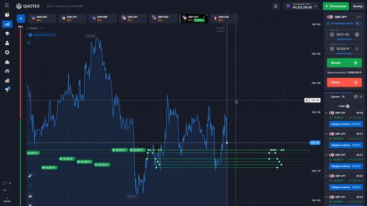Collapse the GBP/JPY trade at 00:25
Screen dimensions: 367x206
pyautogui.click(x=326, y=197)
